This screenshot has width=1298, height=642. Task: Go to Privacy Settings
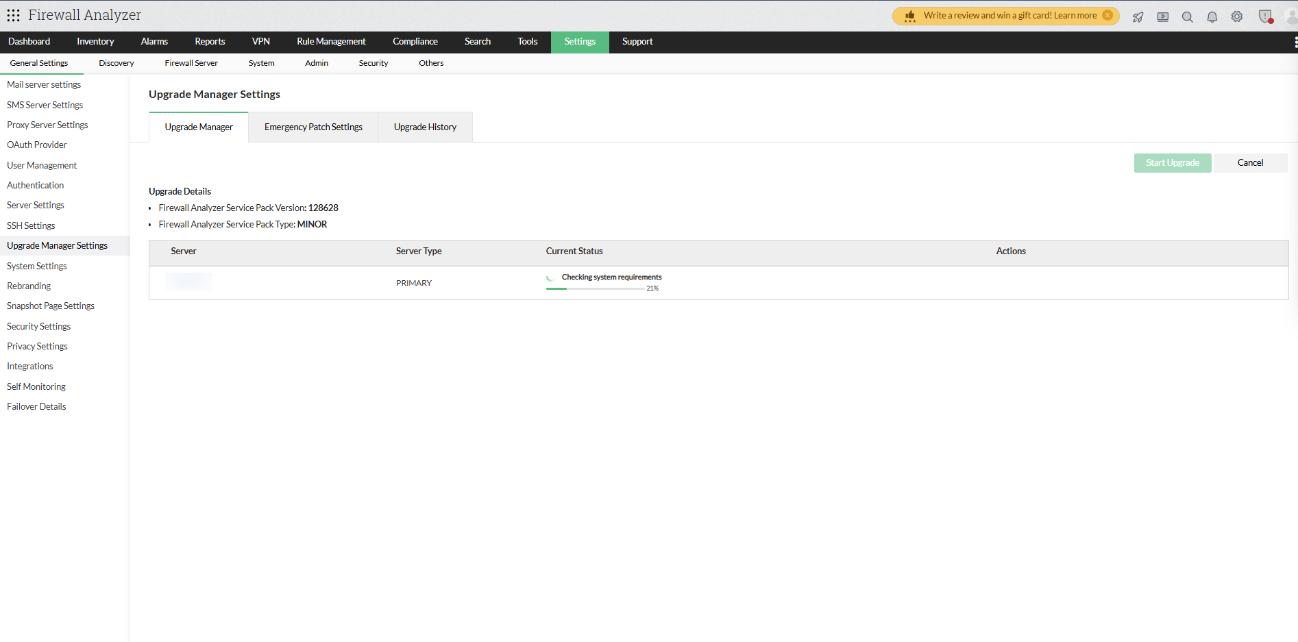(37, 347)
